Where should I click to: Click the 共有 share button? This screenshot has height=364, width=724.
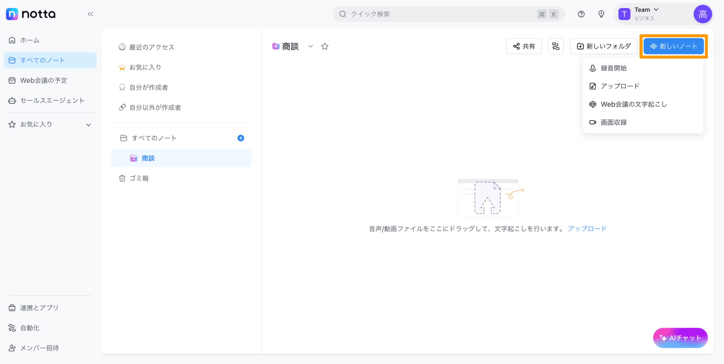(524, 46)
